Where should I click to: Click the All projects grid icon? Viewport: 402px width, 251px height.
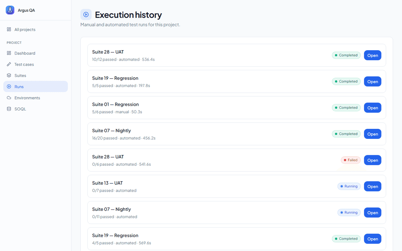pyautogui.click(x=9, y=29)
